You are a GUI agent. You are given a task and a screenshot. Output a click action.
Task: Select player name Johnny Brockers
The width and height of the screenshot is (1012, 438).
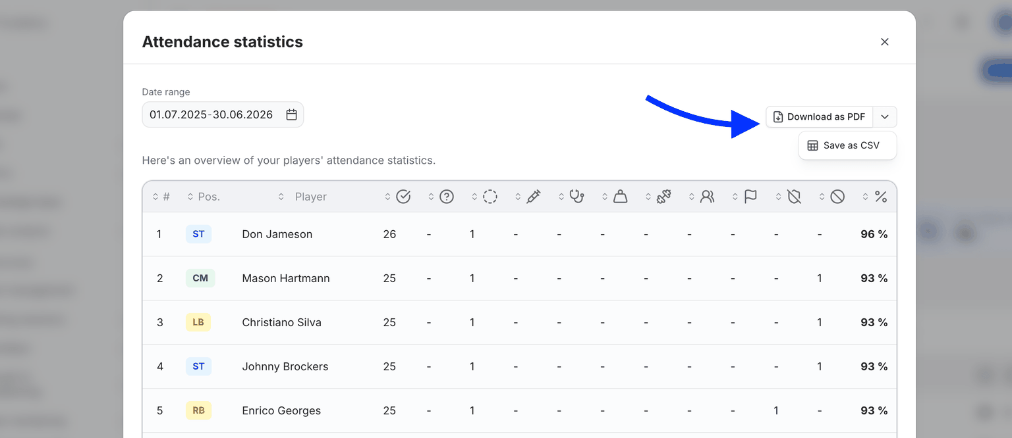point(285,366)
